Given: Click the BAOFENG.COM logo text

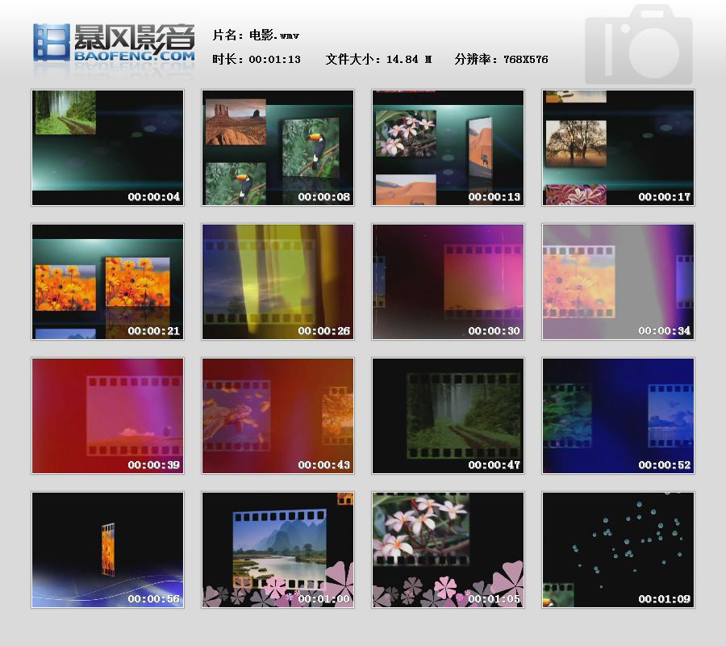Looking at the screenshot, I should [x=134, y=57].
